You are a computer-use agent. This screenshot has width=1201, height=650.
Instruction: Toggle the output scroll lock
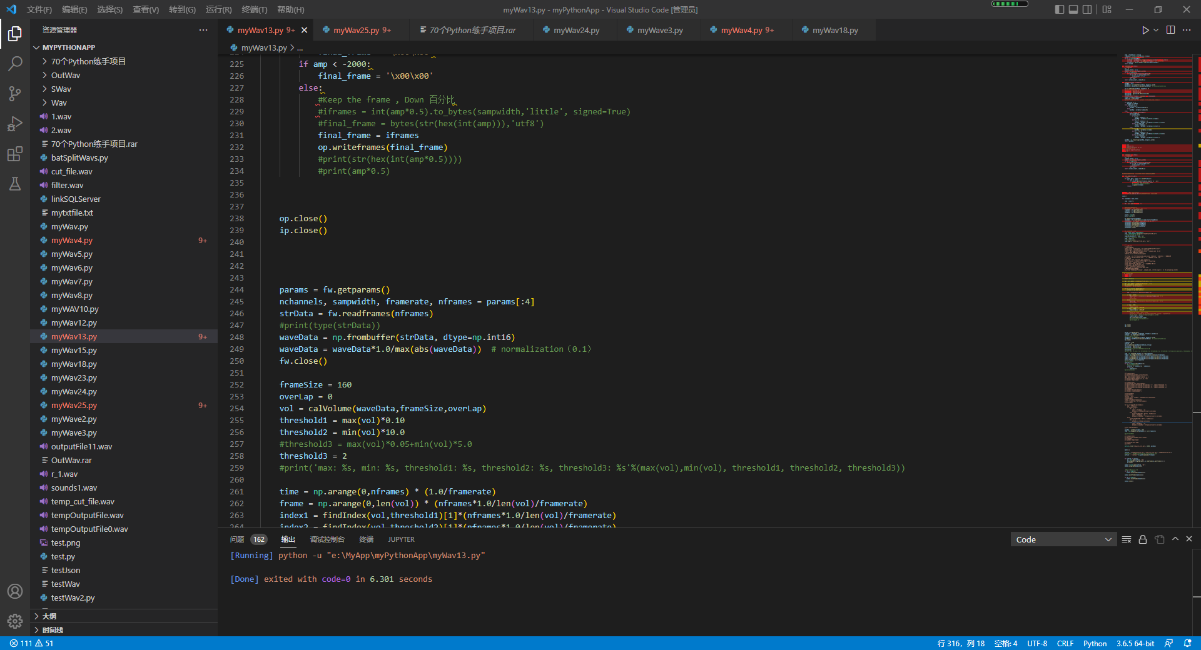[1143, 539]
